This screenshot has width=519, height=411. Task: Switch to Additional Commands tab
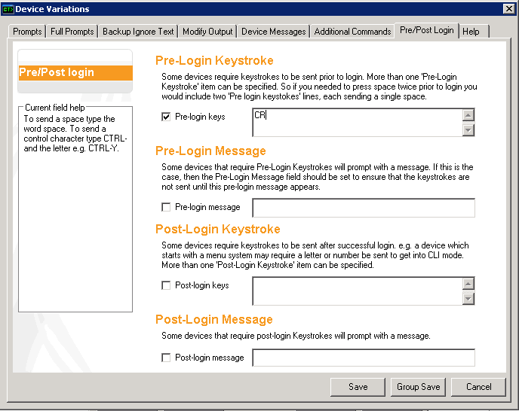[x=352, y=32]
